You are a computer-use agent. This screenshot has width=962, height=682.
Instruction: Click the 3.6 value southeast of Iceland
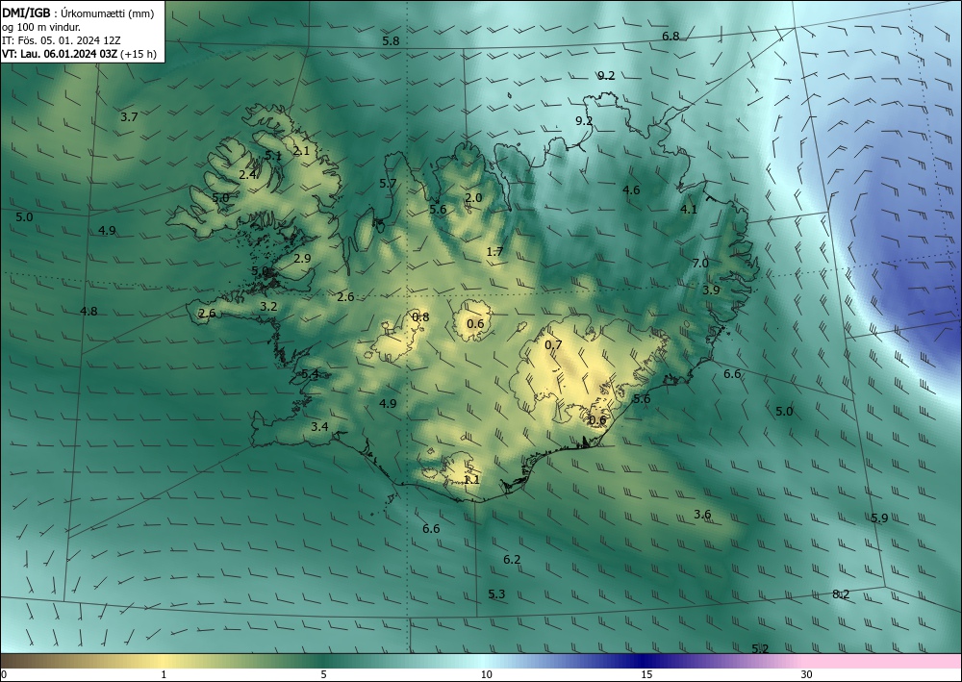pyautogui.click(x=702, y=514)
